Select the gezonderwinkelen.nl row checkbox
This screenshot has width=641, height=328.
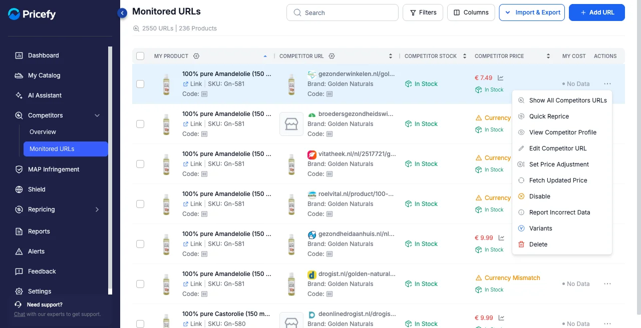[140, 84]
